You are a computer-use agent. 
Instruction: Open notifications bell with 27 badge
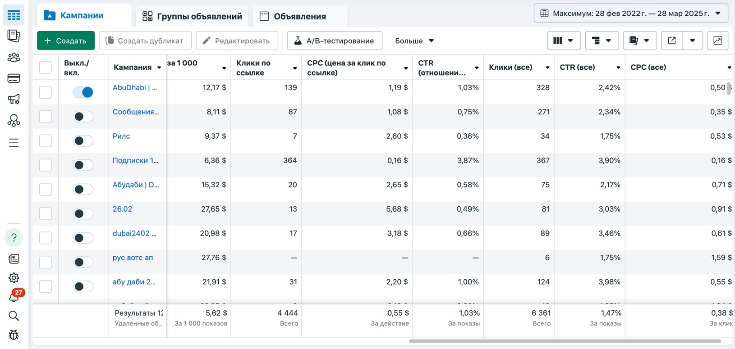point(14,296)
